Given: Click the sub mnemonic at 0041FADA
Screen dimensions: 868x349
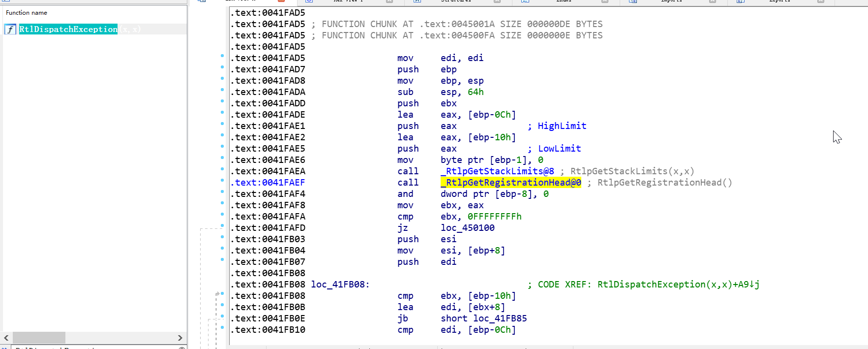Looking at the screenshot, I should 405,92.
